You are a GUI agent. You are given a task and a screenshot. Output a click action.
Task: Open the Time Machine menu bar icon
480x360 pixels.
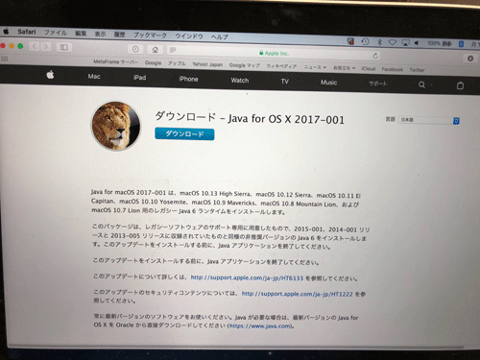pyautogui.click(x=365, y=41)
